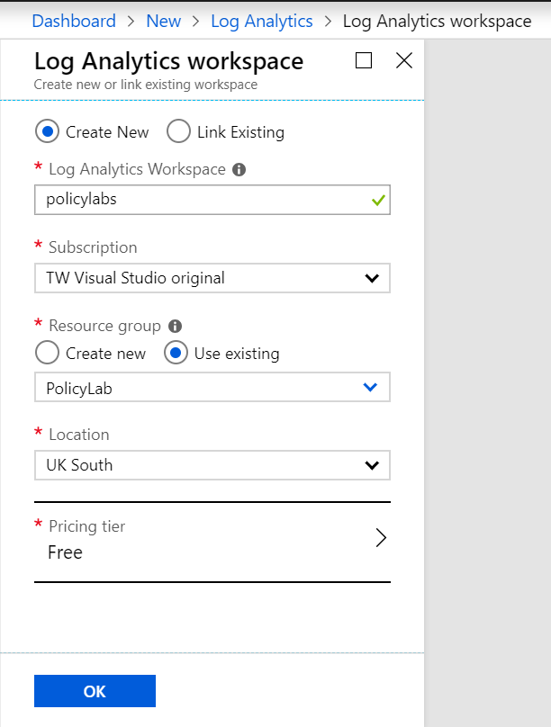Screen dimensions: 551x727
Task: Choose Use existing resource group option
Action: (176, 353)
